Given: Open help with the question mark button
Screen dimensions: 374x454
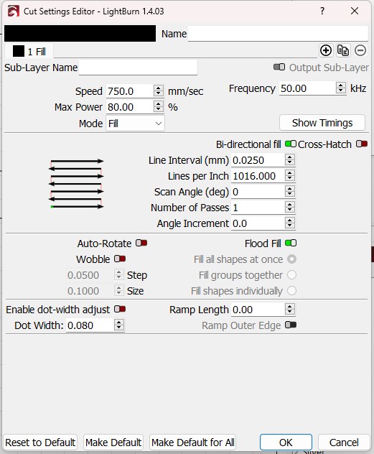Looking at the screenshot, I should [322, 11].
